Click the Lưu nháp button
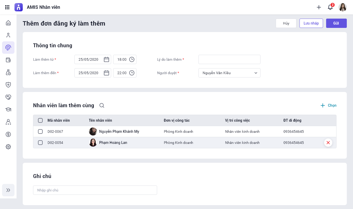Viewport: 353px width, 209px height. [311, 23]
